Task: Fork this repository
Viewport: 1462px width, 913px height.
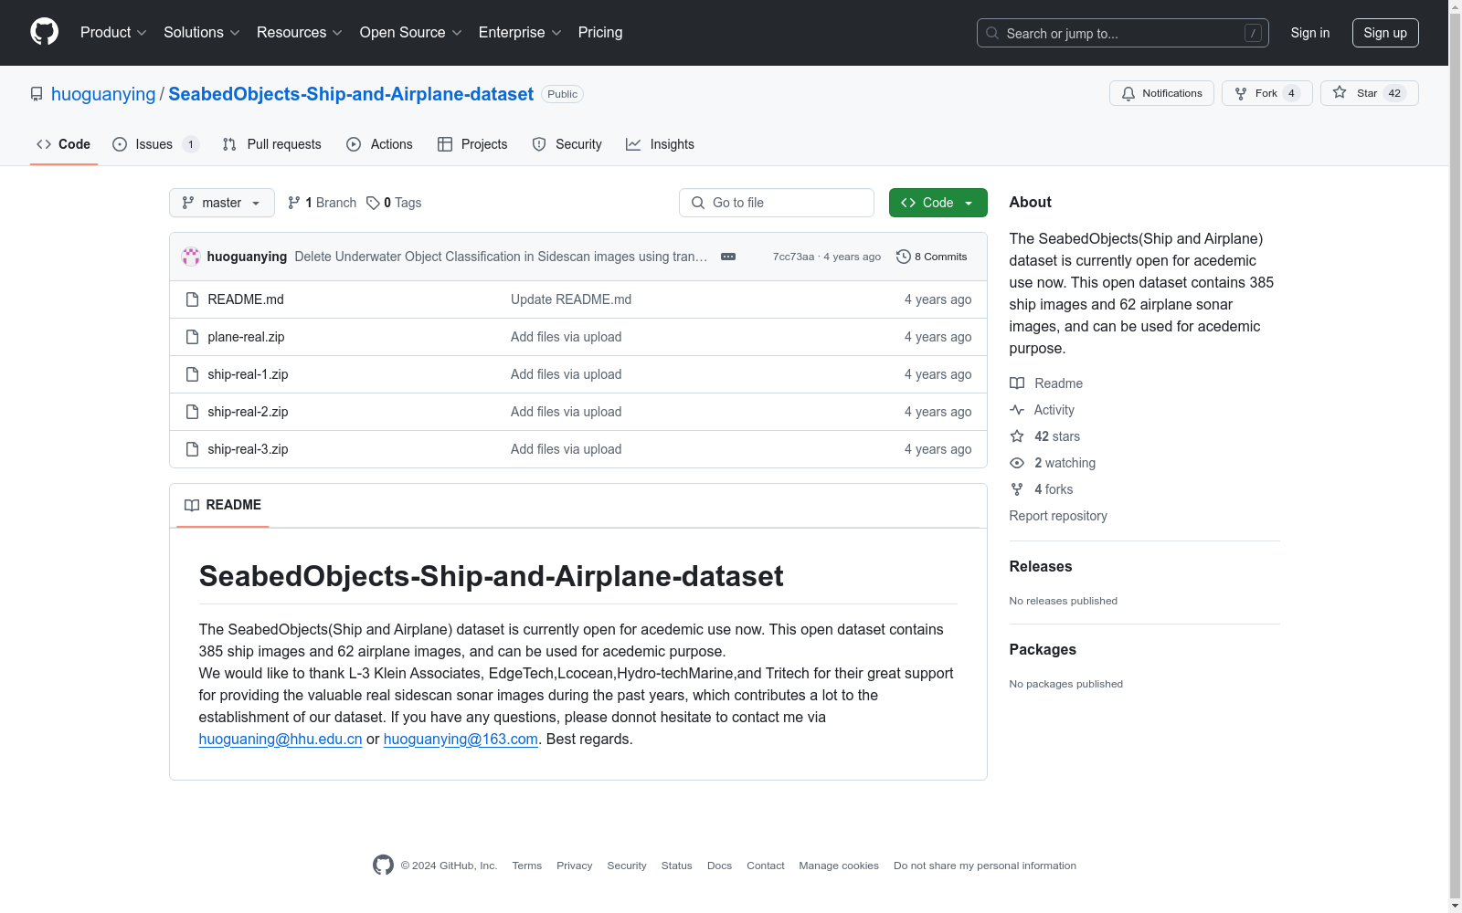Action: pyautogui.click(x=1266, y=93)
